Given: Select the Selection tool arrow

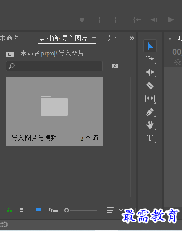Looking at the screenshot, I should (x=150, y=46).
